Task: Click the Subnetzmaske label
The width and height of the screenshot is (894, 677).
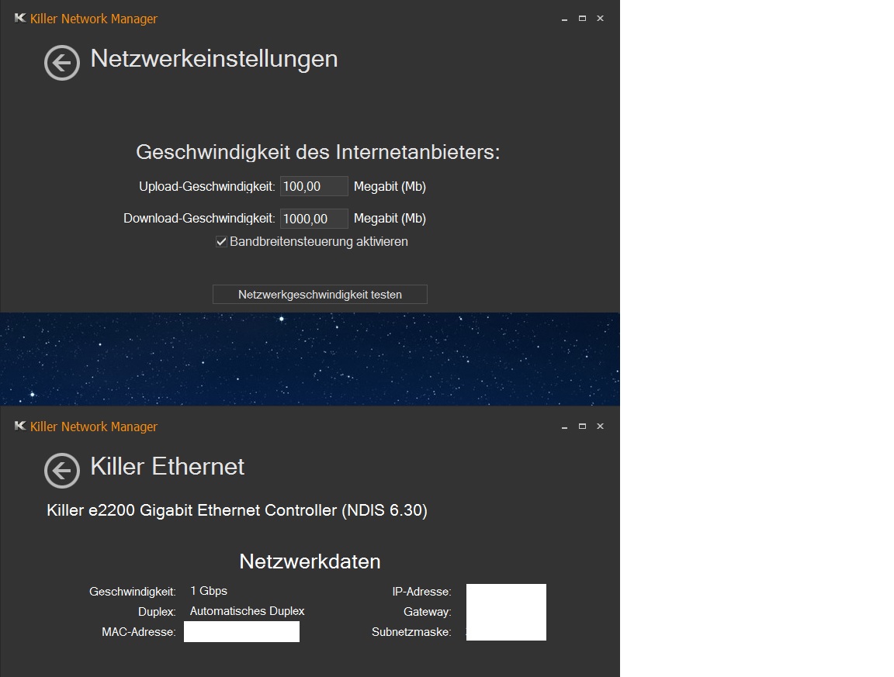Action: pos(411,632)
